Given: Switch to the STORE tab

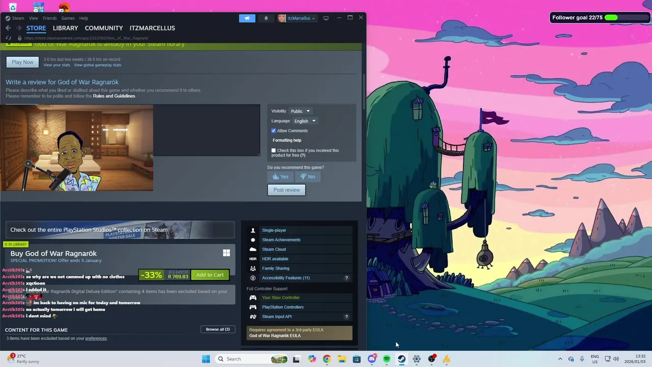Looking at the screenshot, I should 36,28.
